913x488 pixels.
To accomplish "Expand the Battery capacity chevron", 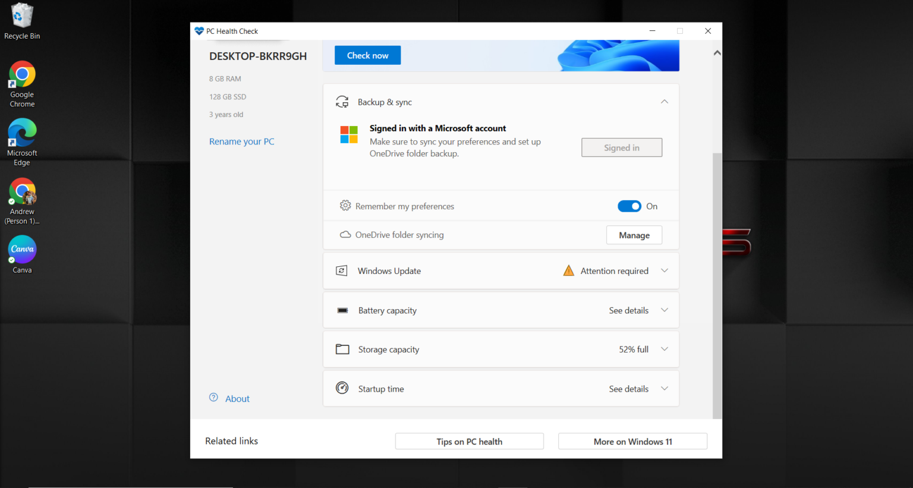I will [665, 310].
